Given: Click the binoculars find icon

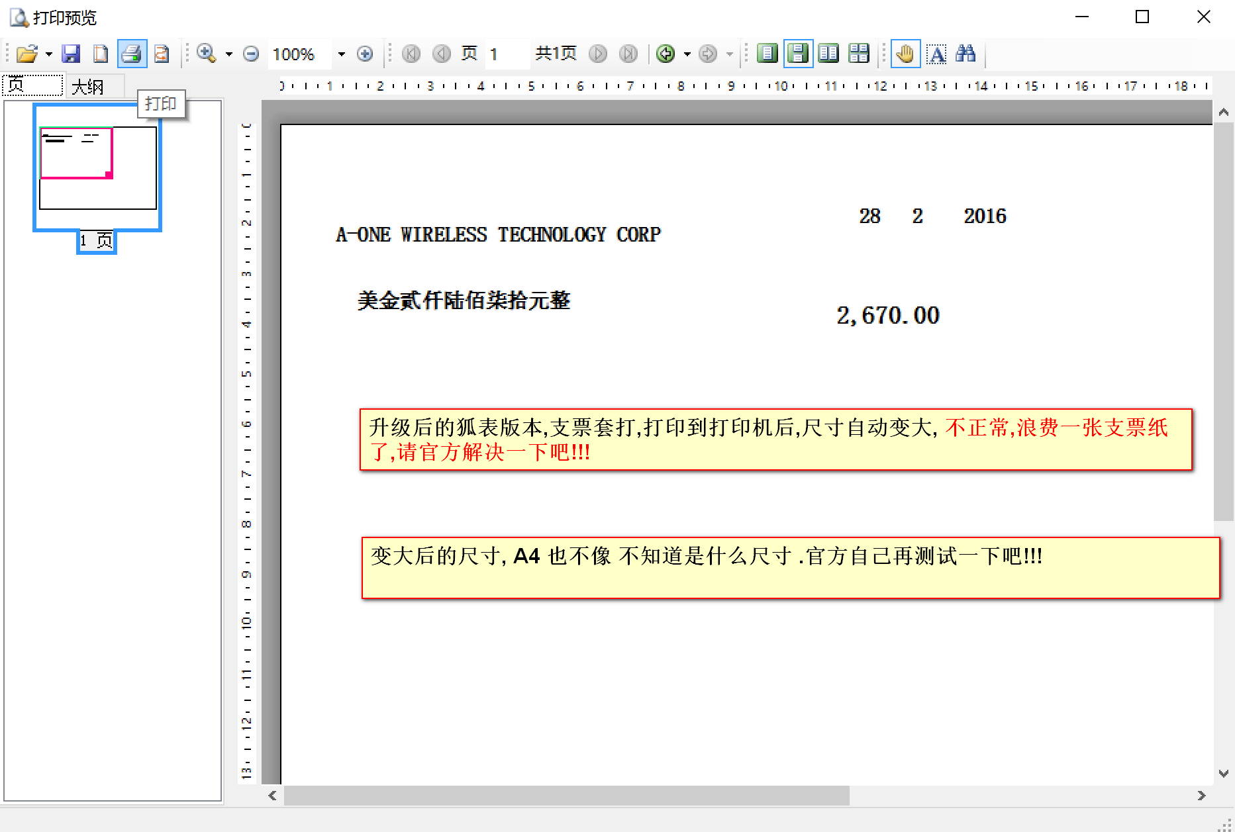Looking at the screenshot, I should click(966, 54).
